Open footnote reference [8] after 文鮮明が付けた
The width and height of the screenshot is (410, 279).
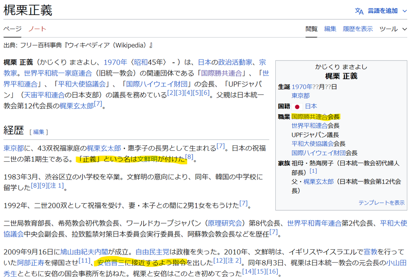tap(189, 157)
